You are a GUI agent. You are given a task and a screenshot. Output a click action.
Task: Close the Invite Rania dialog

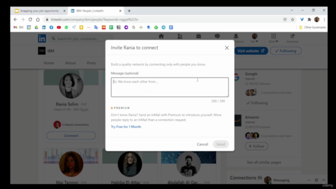227,48
